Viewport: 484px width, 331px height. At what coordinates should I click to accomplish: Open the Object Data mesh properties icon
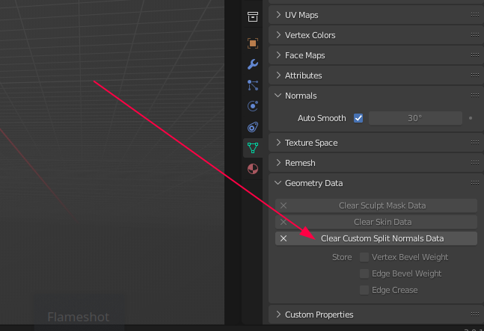pyautogui.click(x=253, y=148)
